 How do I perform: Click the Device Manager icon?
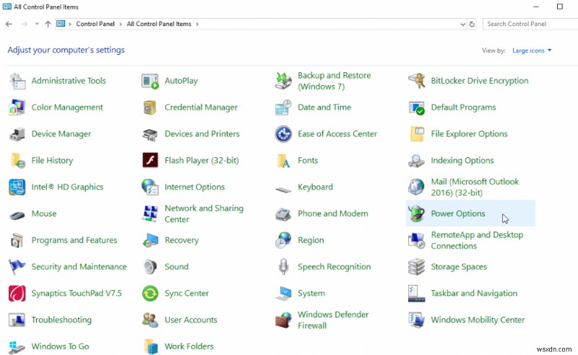point(17,134)
